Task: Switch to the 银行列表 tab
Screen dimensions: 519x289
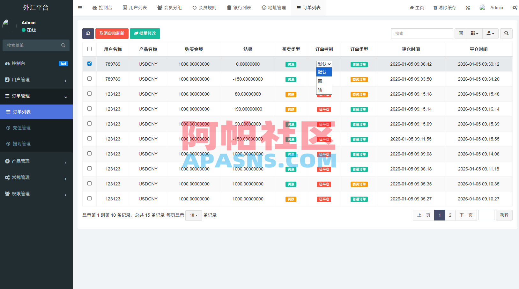Action: [x=239, y=8]
